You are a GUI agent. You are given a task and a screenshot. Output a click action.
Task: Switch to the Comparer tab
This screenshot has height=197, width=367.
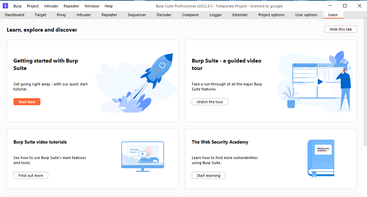coord(190,15)
